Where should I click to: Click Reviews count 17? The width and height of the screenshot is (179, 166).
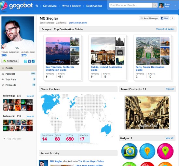pos(82,139)
